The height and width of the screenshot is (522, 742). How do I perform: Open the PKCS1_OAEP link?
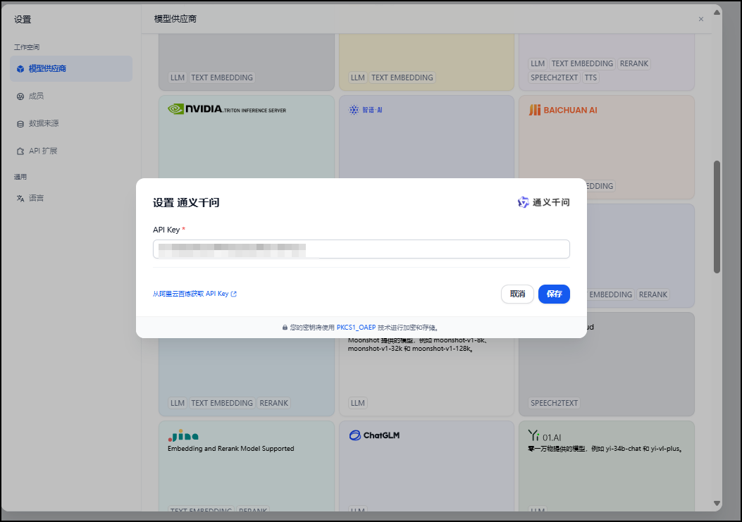point(356,328)
